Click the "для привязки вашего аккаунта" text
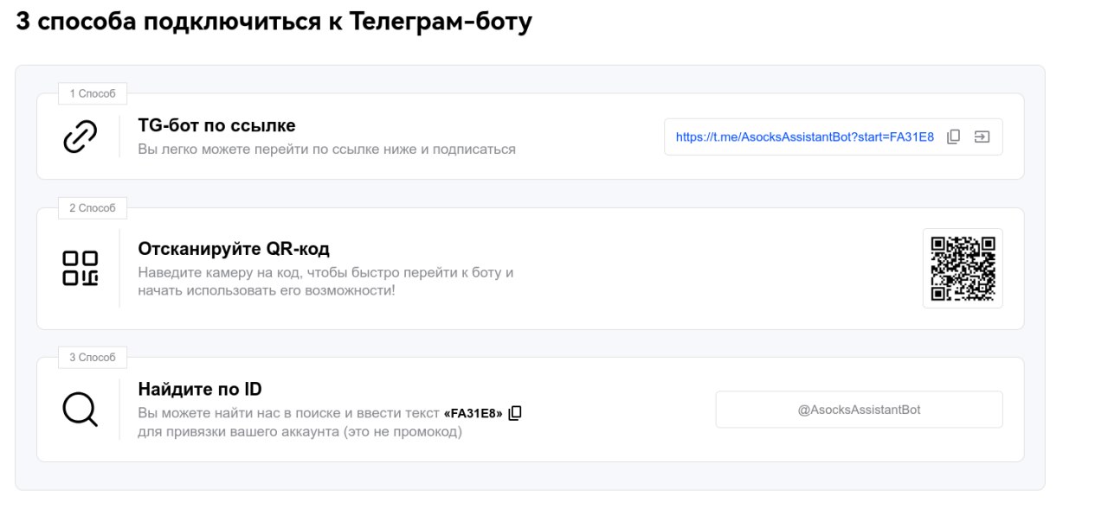 300,431
